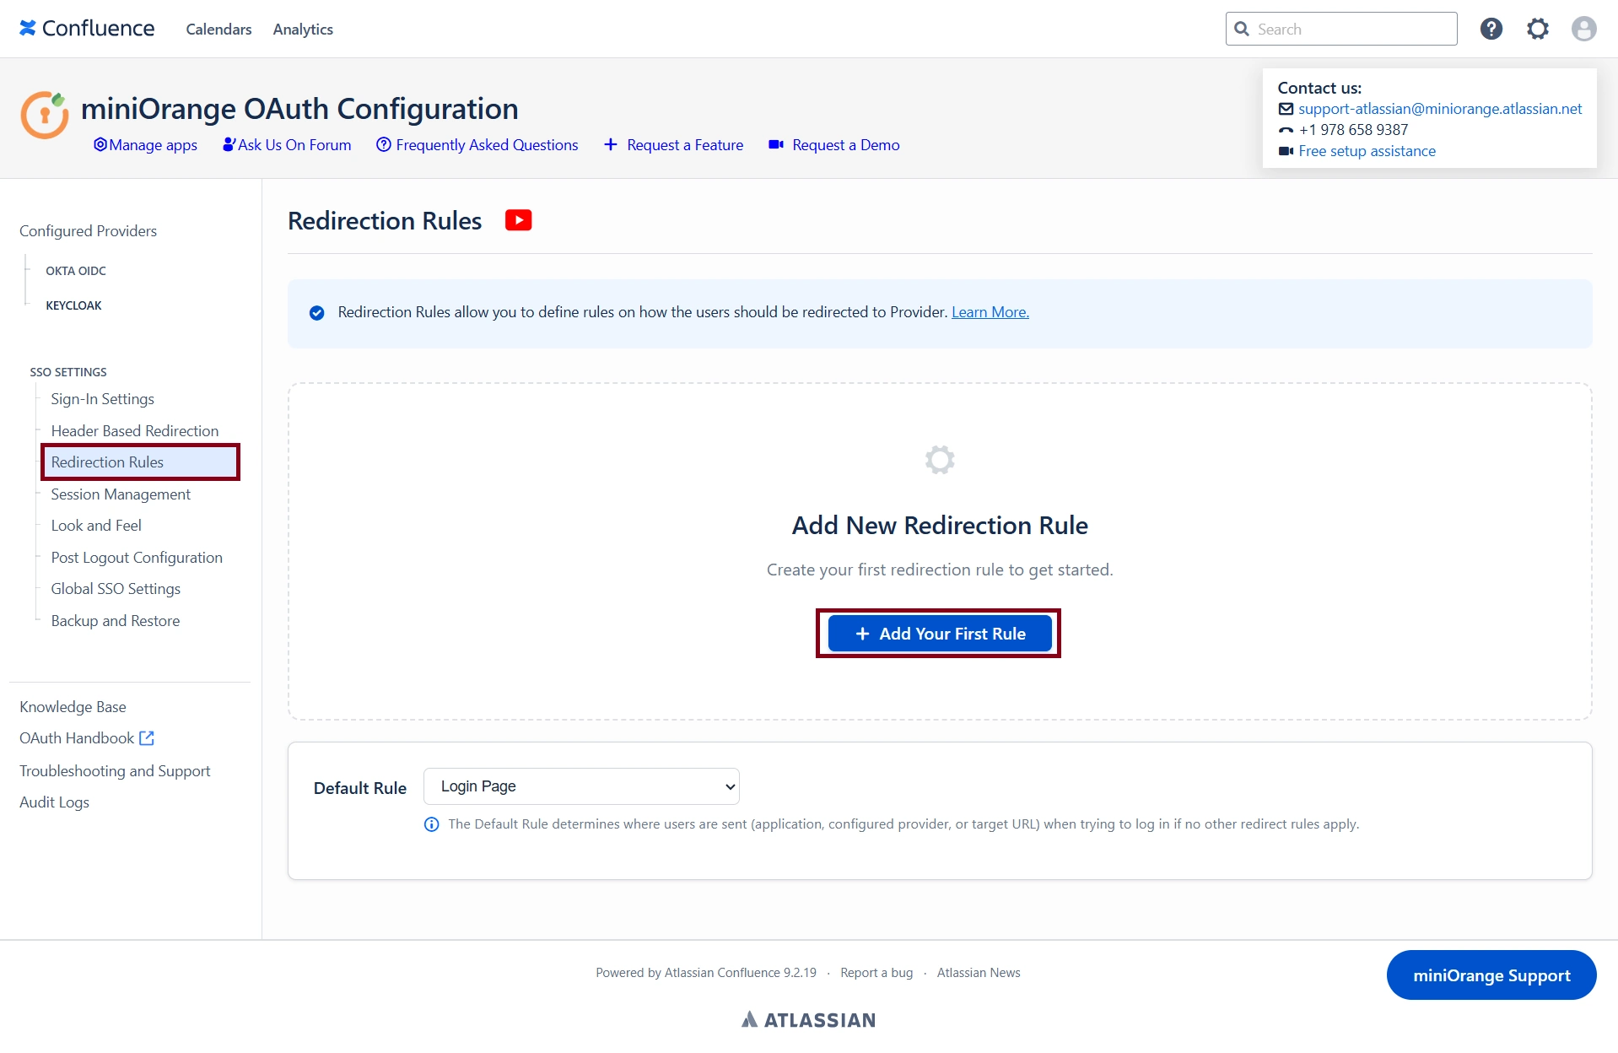Click the Configured Providers heading
The height and width of the screenshot is (1053, 1618).
tap(88, 231)
